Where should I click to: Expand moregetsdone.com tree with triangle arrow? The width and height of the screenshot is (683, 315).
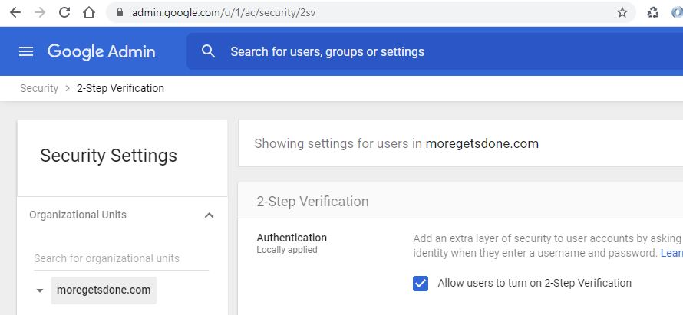[40, 291]
